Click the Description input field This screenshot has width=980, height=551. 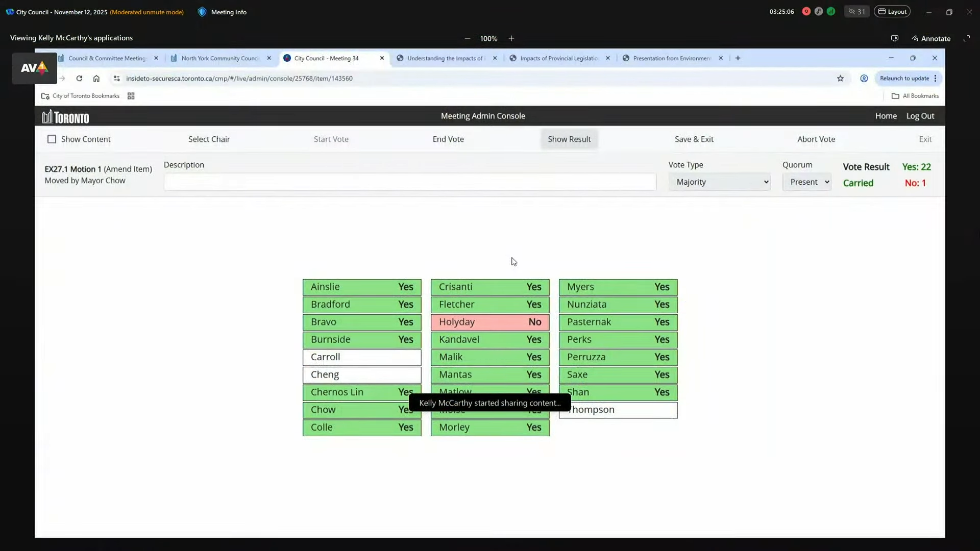[409, 182]
